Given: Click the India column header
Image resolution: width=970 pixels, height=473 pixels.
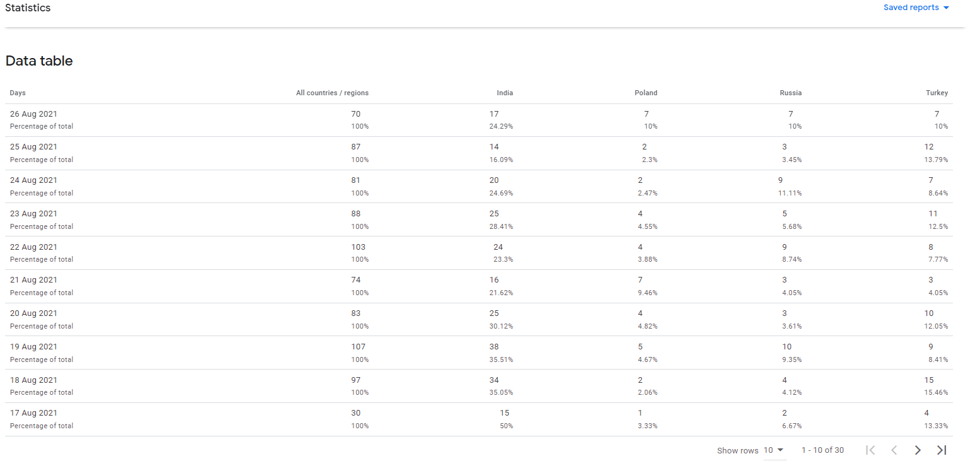Looking at the screenshot, I should pyautogui.click(x=505, y=93).
